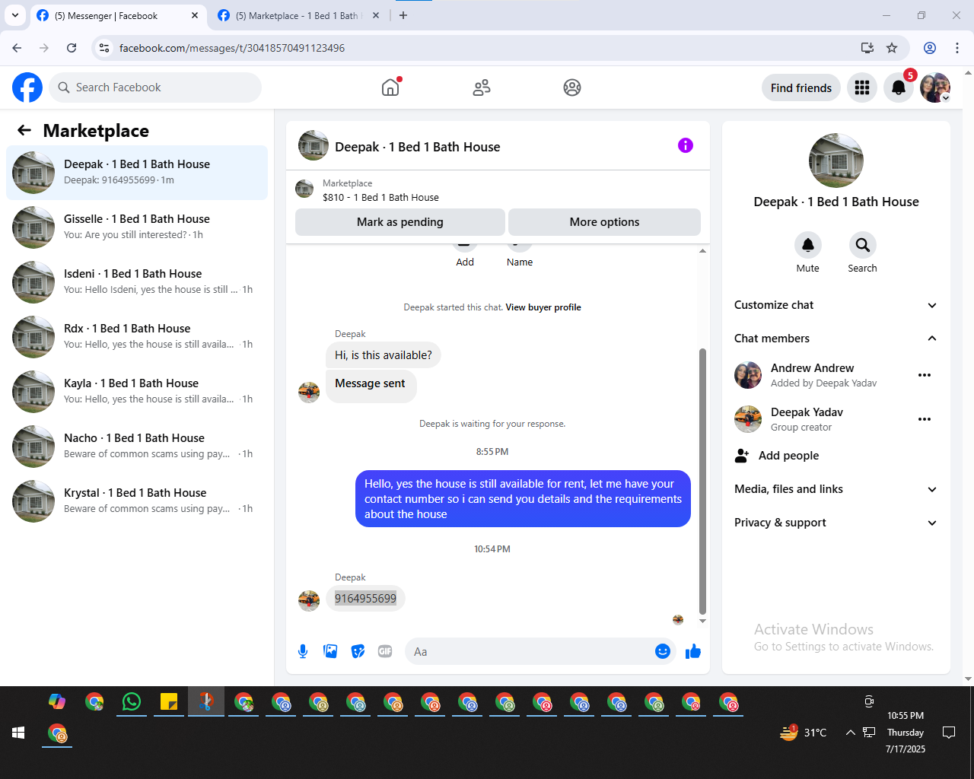Send a voice clip with microphone icon
The width and height of the screenshot is (974, 779).
[x=303, y=651]
